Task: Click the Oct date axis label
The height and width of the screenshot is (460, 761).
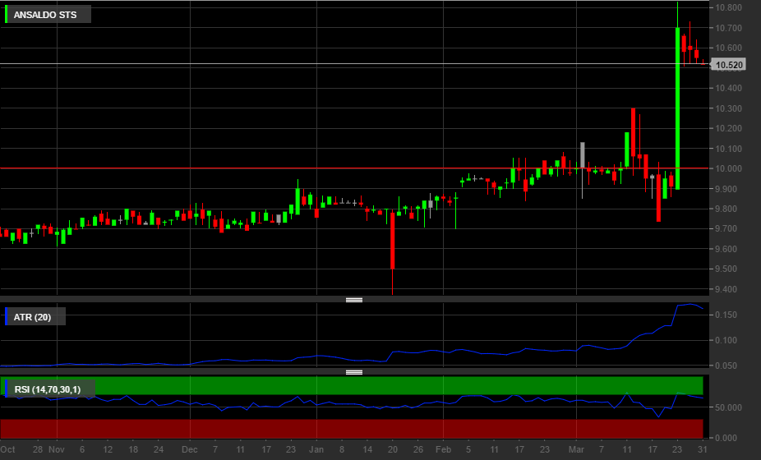Action: [x=7, y=449]
